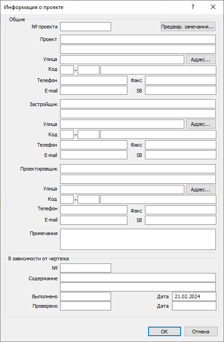Click SB field in Проектировщик section

point(181,220)
